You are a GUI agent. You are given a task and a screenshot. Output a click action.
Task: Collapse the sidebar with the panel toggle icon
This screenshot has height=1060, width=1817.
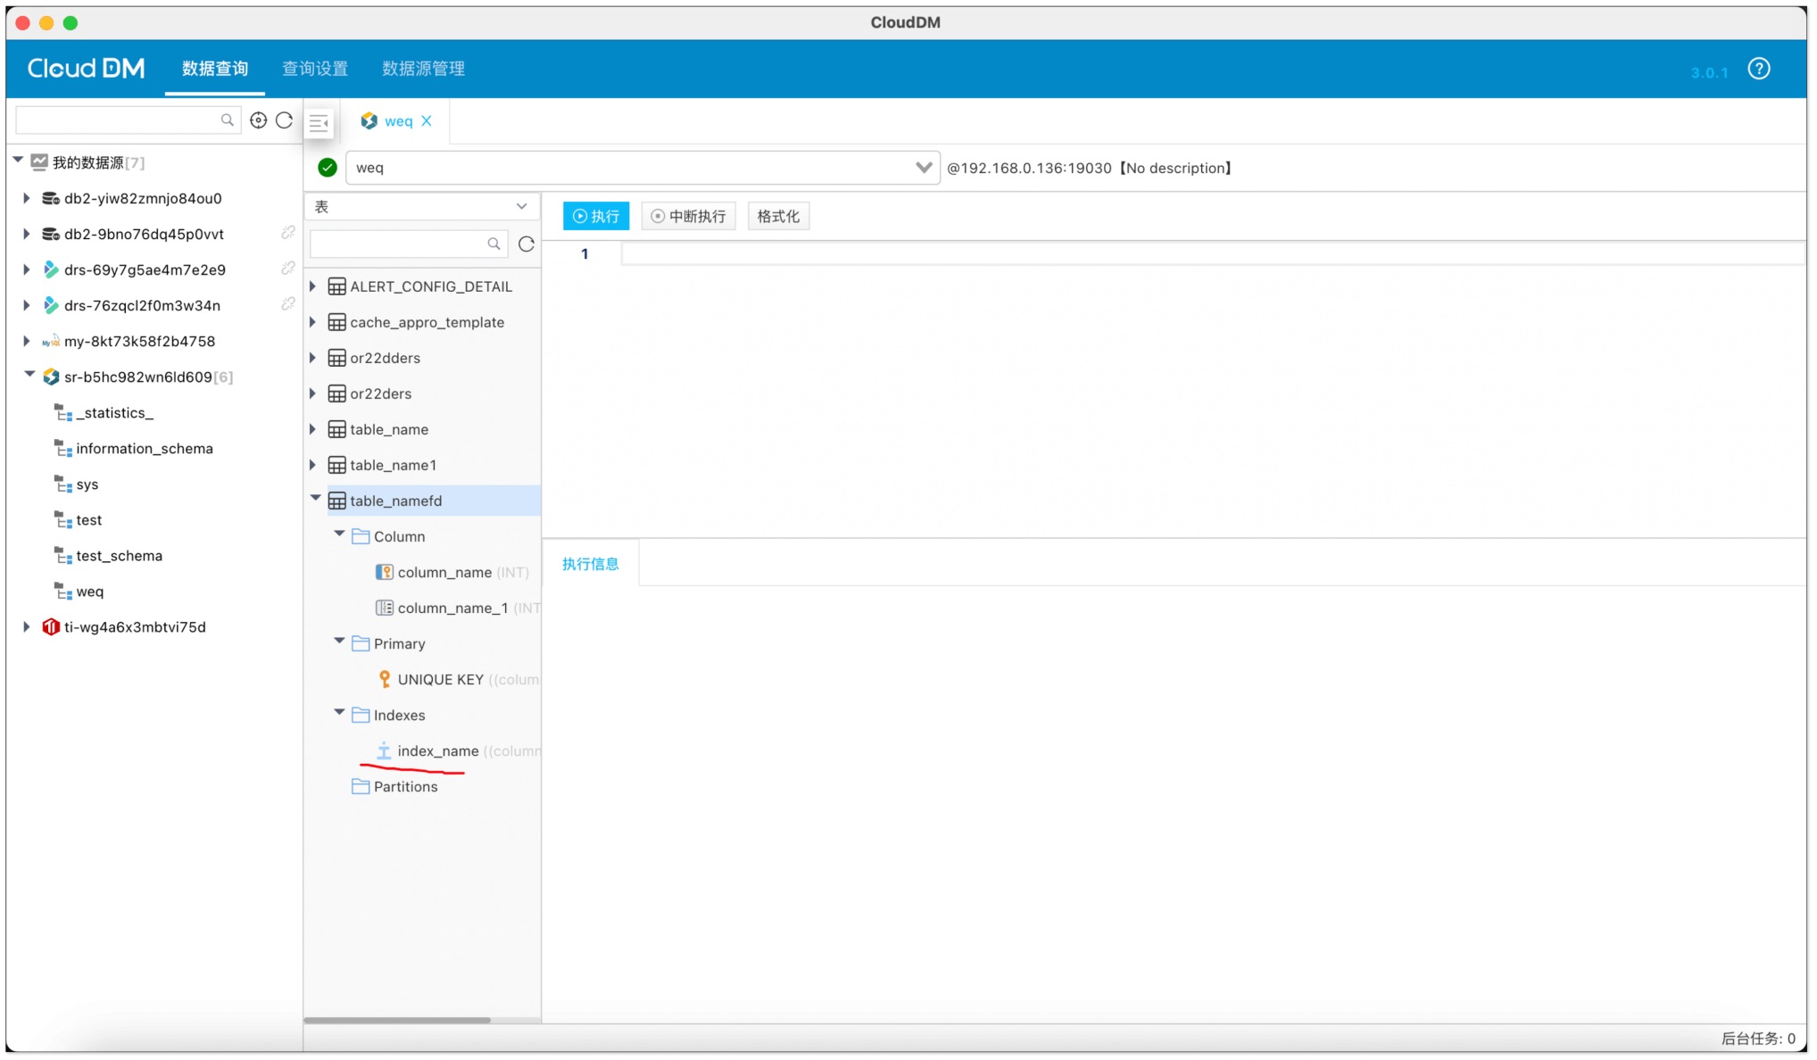tap(319, 122)
